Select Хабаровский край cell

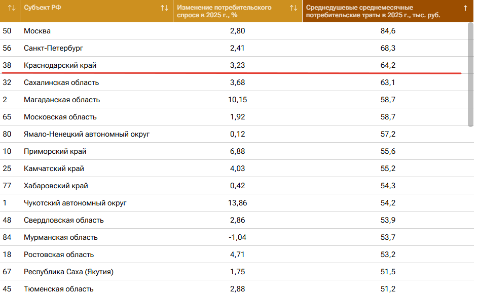tap(56, 186)
